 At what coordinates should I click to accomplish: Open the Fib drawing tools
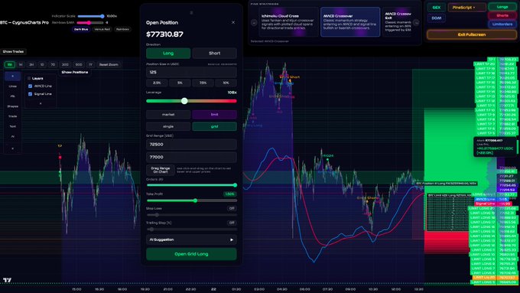(12, 96)
